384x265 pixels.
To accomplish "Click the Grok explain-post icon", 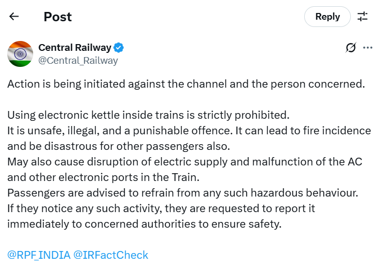I will [x=351, y=48].
